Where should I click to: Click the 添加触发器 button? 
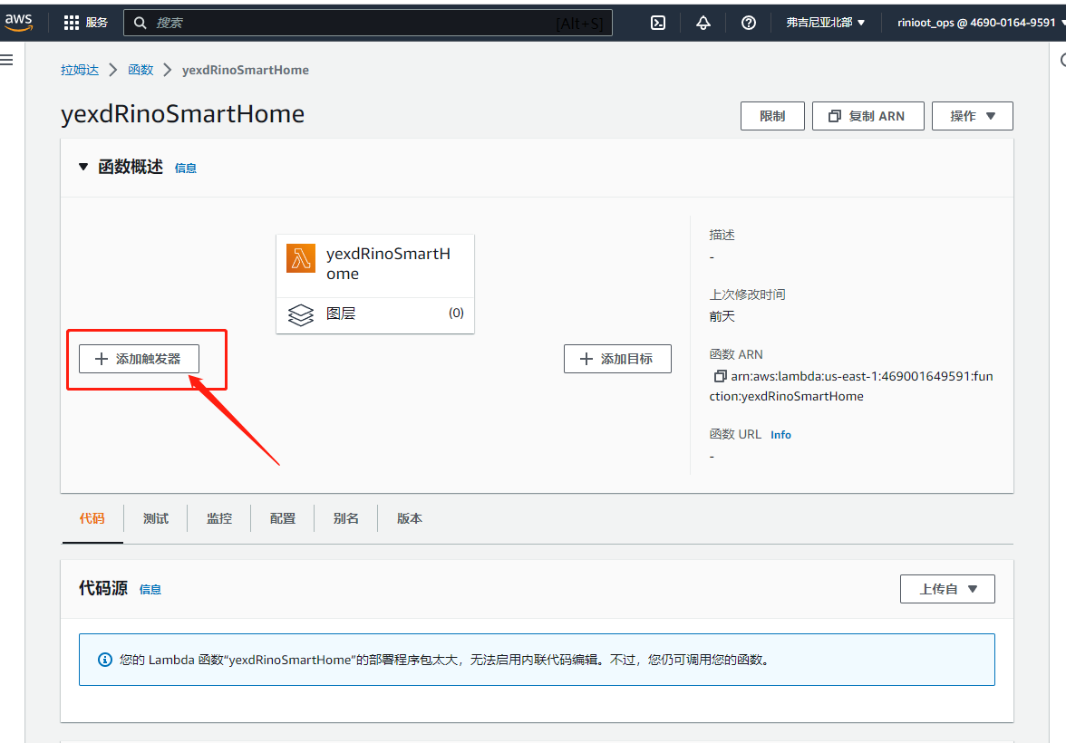pyautogui.click(x=139, y=359)
